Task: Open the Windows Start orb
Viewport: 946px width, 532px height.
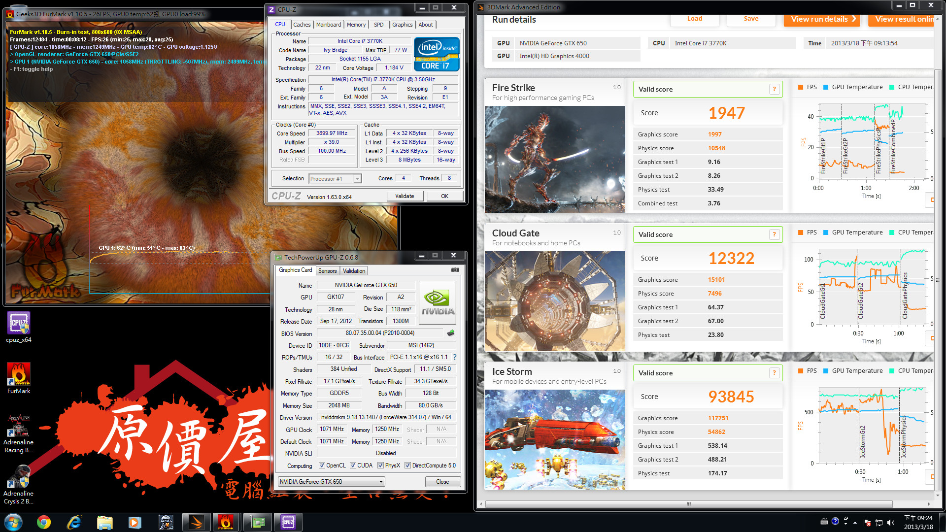Action: pos(13,522)
